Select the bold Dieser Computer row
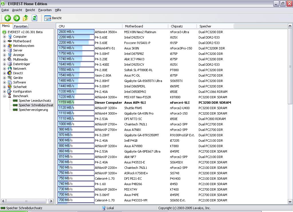 144,103
